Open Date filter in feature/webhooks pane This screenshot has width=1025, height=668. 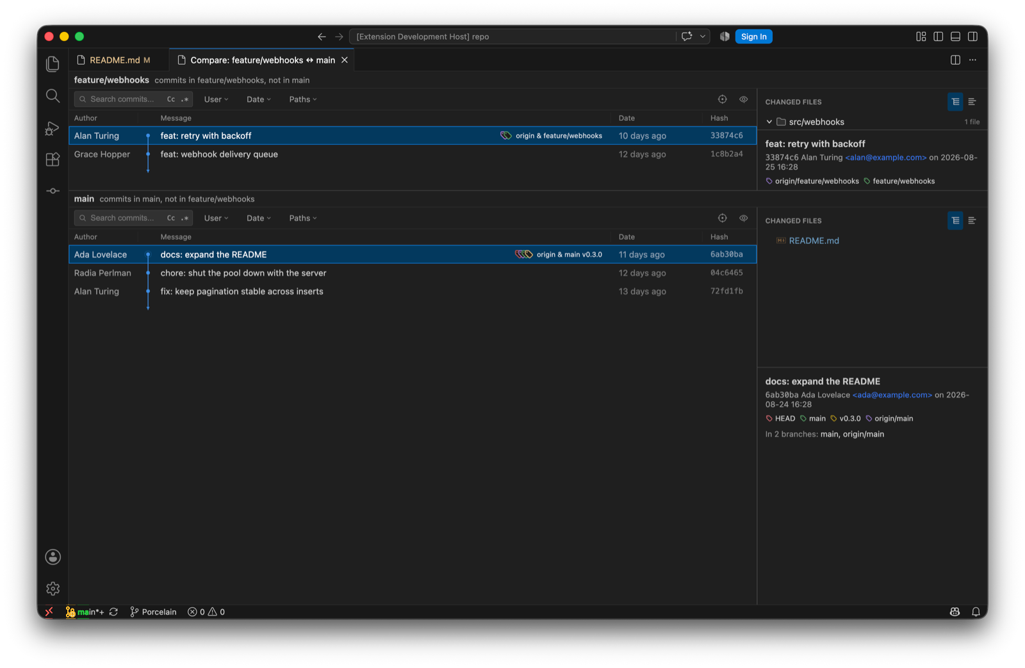coord(259,99)
